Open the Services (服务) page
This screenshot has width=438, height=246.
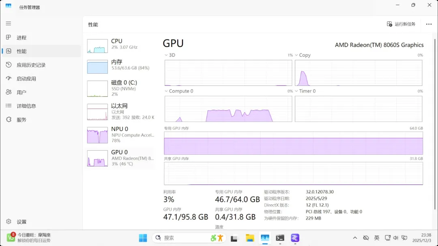click(x=21, y=120)
